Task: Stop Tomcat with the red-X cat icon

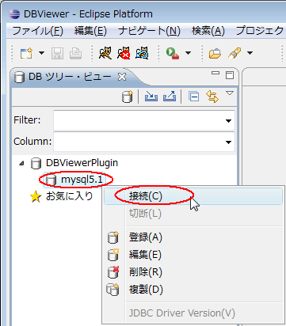Action: pyautogui.click(x=124, y=53)
